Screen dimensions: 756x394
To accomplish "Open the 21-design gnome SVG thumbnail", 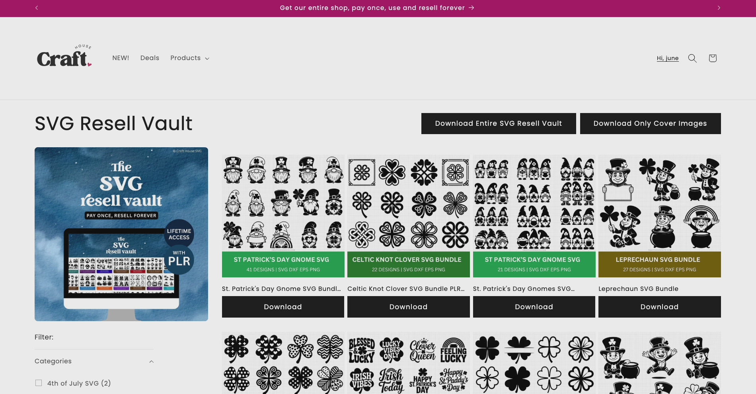I will pyautogui.click(x=534, y=216).
